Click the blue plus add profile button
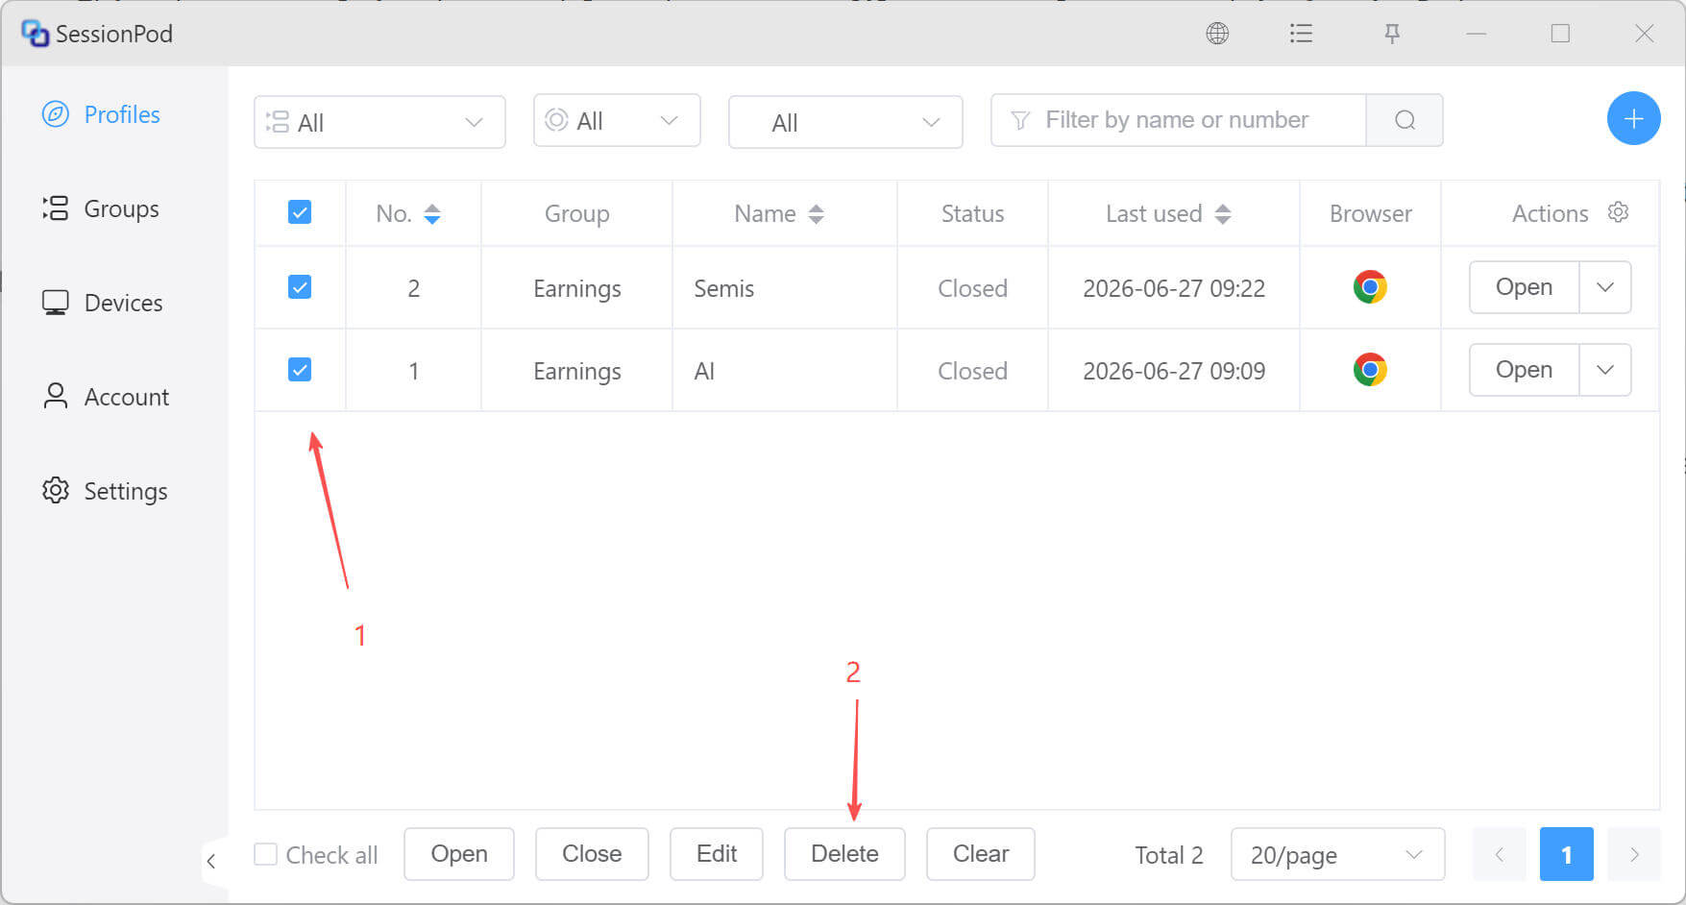The height and width of the screenshot is (905, 1686). [x=1633, y=119]
